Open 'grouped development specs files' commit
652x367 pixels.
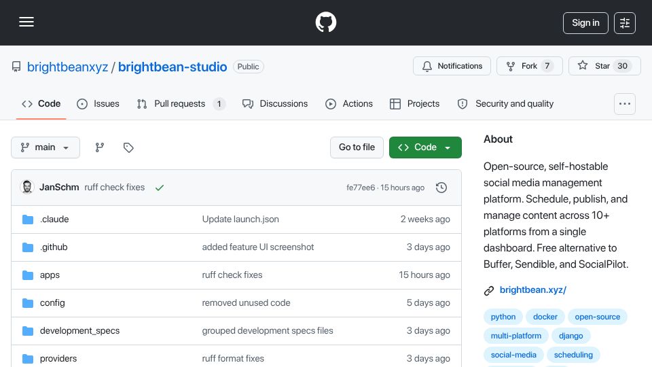click(268, 331)
